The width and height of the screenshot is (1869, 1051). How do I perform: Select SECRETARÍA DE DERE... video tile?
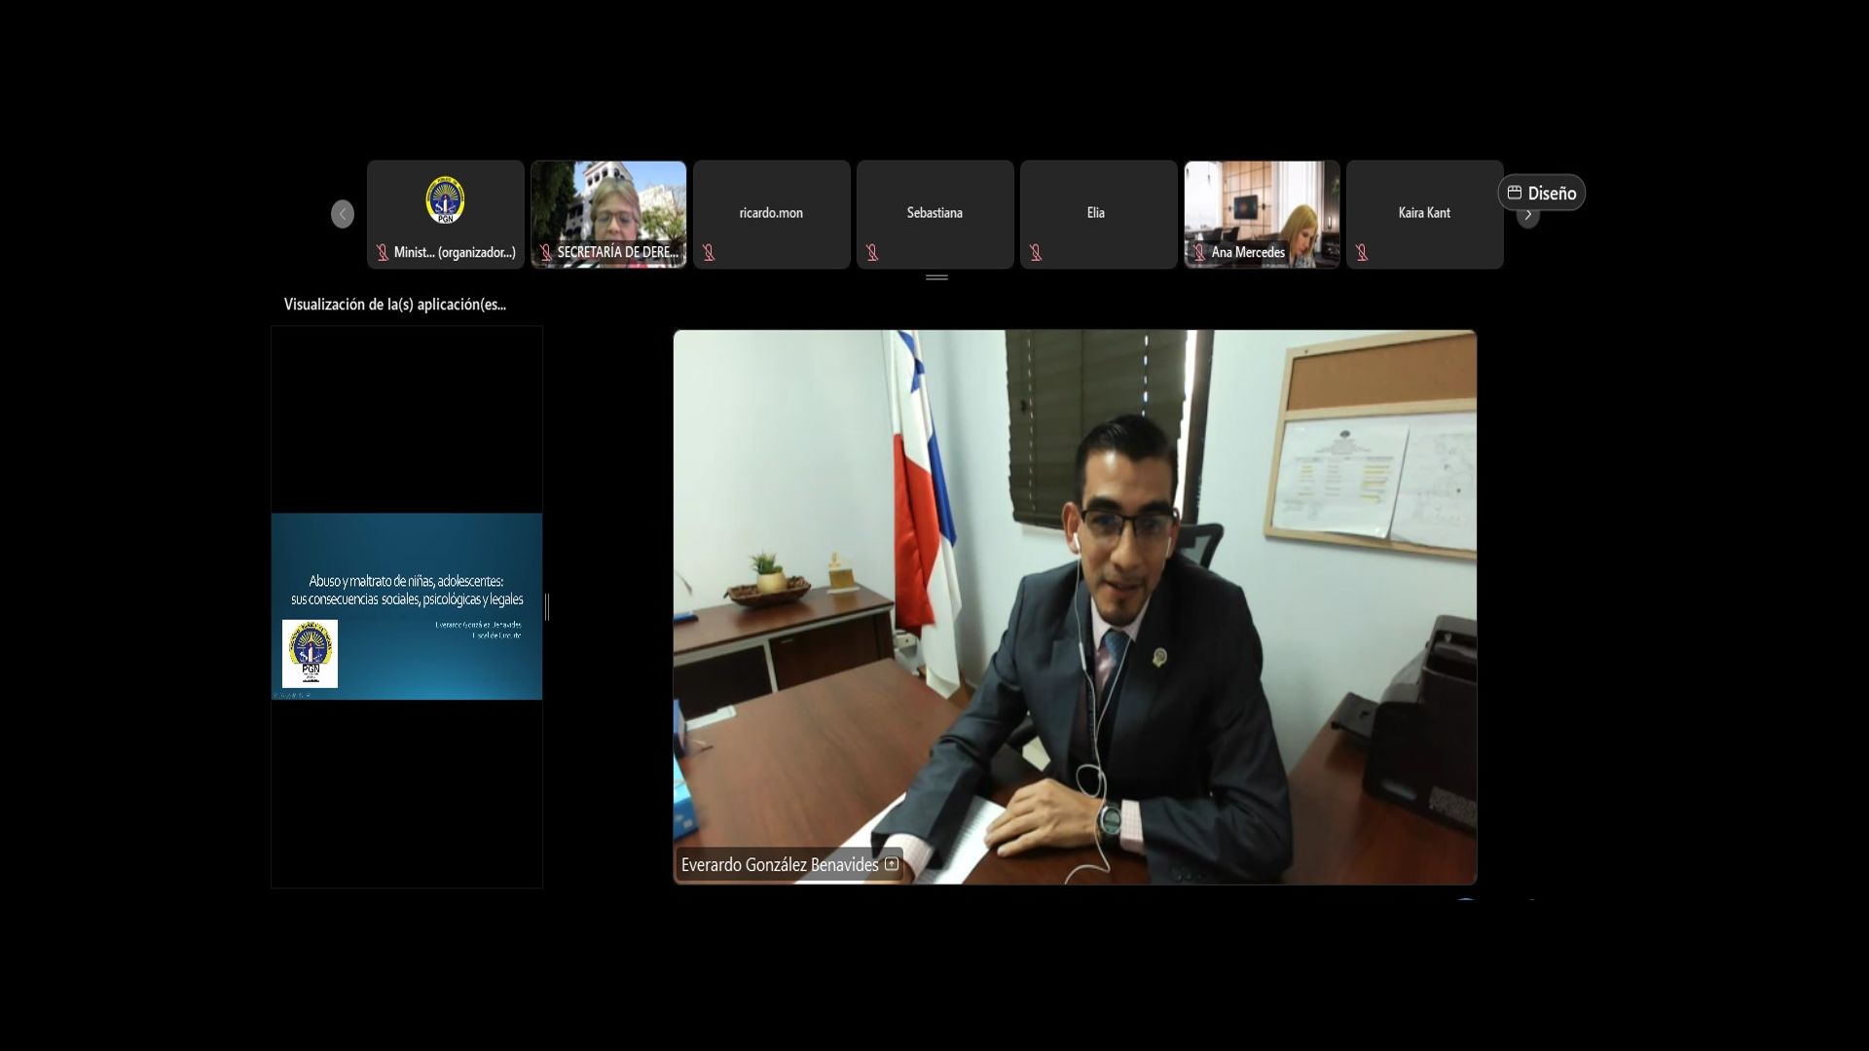(608, 209)
